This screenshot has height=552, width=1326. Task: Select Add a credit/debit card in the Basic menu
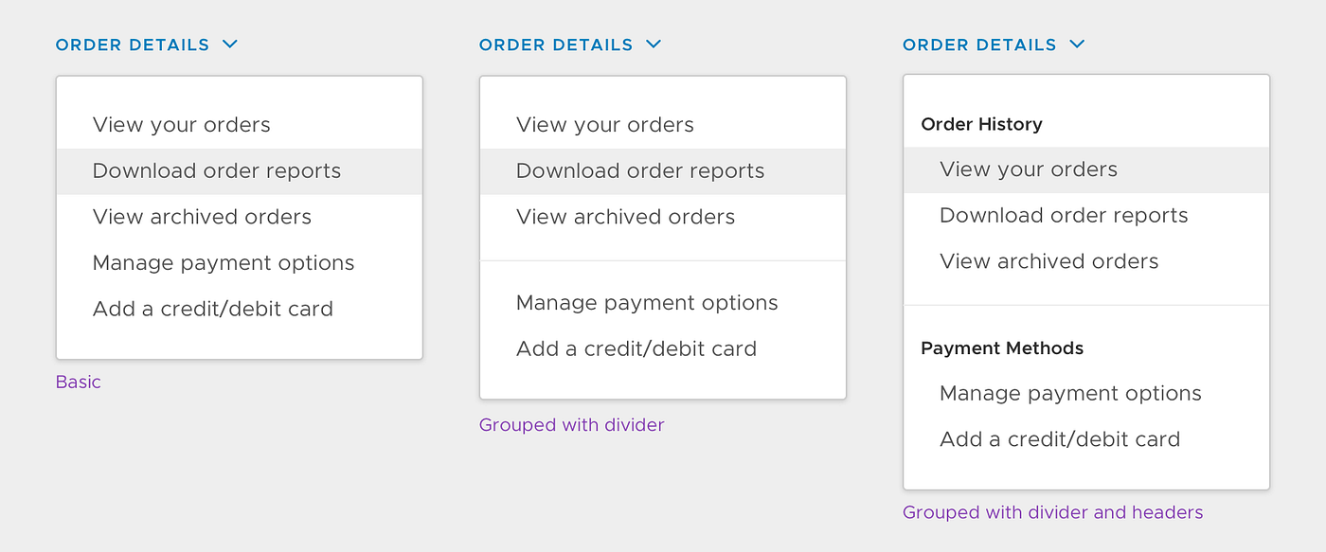tap(213, 308)
